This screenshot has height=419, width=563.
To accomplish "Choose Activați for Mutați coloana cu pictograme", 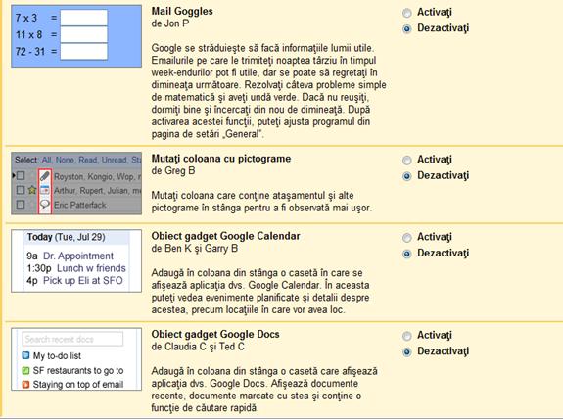I will pos(406,161).
